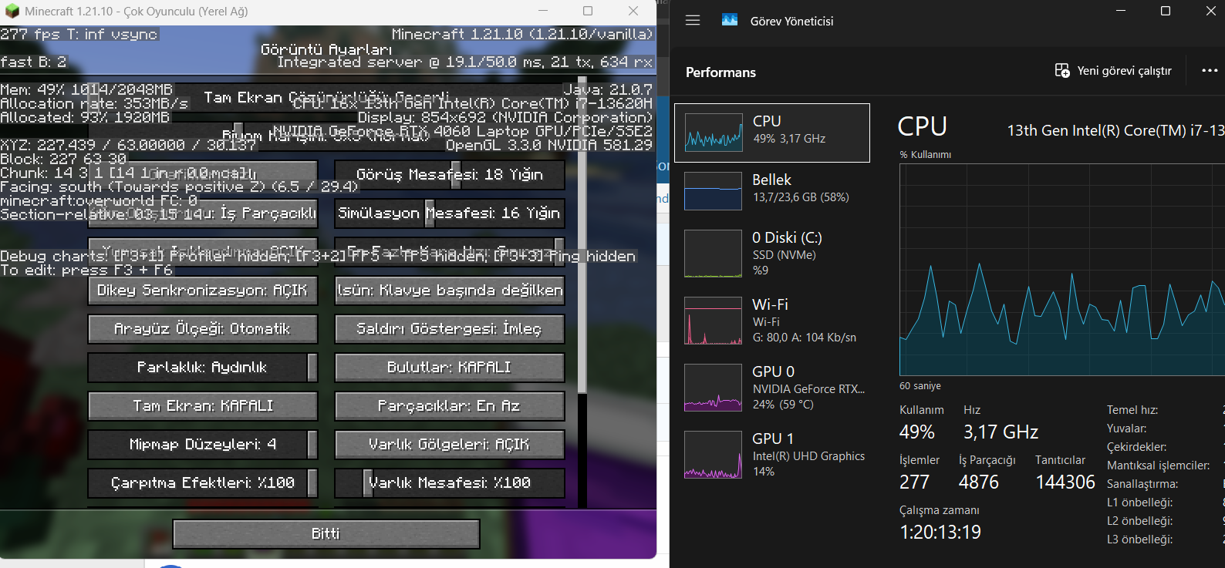Click the 60 saniye graph label
Viewport: 1225px width, 568px height.
pos(920,386)
